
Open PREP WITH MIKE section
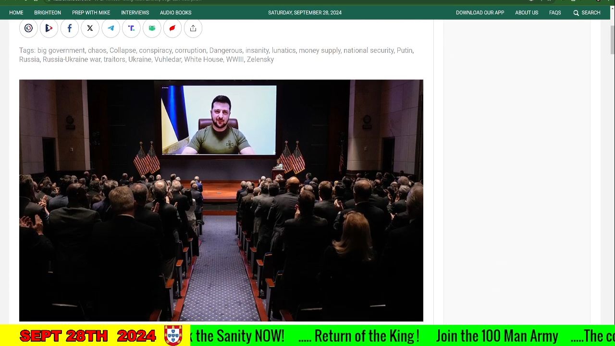(x=91, y=12)
